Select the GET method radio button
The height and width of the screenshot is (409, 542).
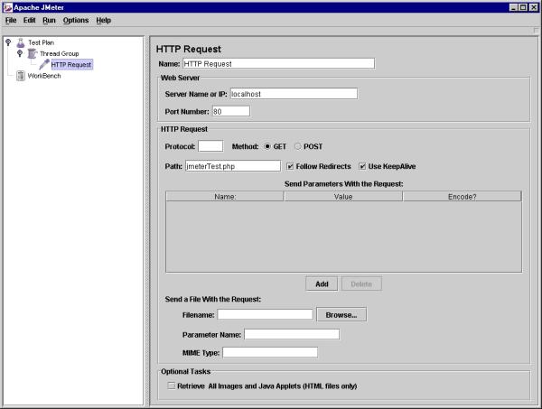pos(267,146)
